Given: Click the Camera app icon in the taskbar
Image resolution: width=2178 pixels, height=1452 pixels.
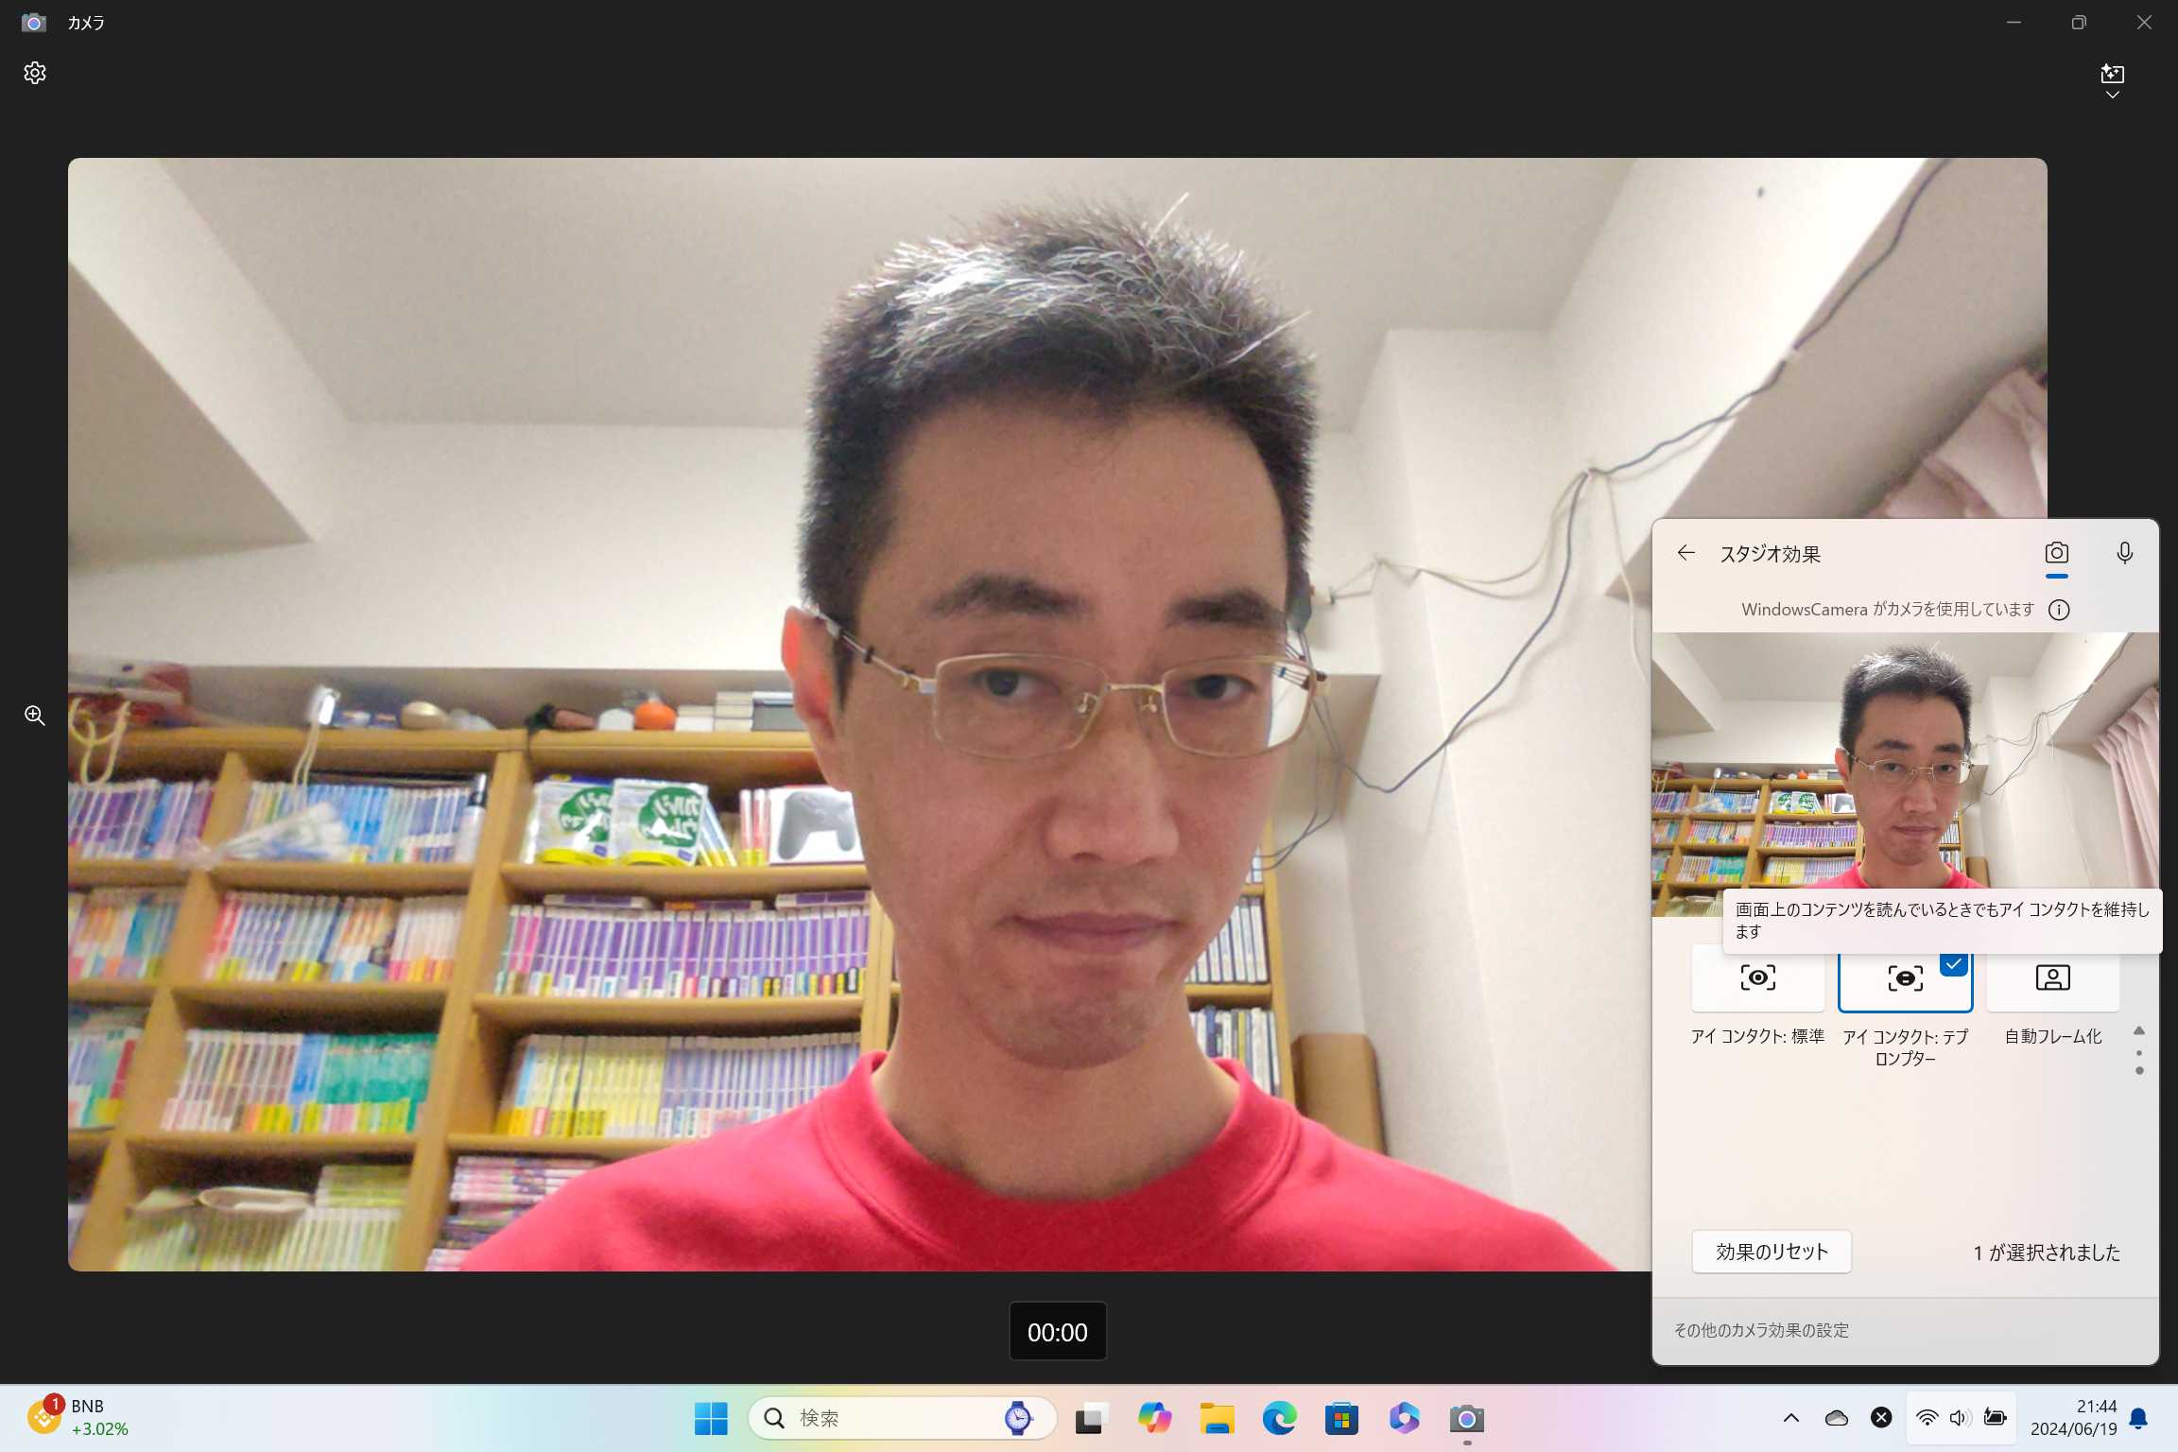Looking at the screenshot, I should click(x=1466, y=1418).
